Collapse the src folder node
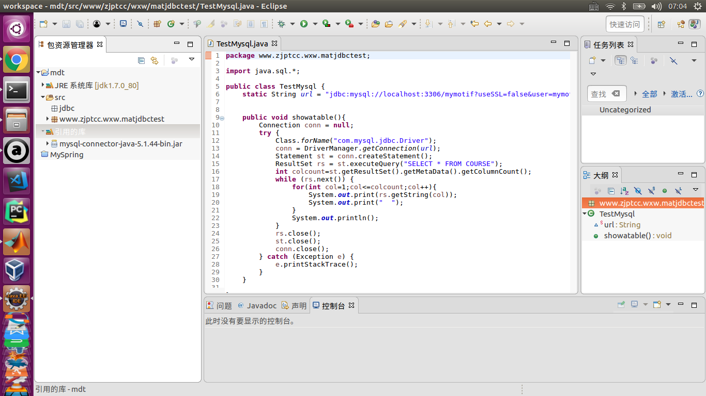The image size is (706, 396). [43, 97]
